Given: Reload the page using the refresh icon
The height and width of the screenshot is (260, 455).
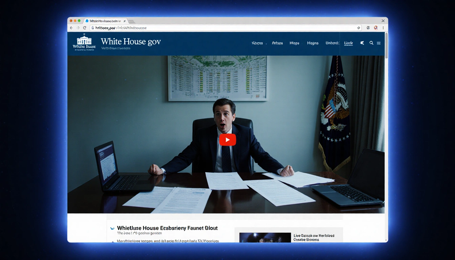Looking at the screenshot, I should [84, 28].
